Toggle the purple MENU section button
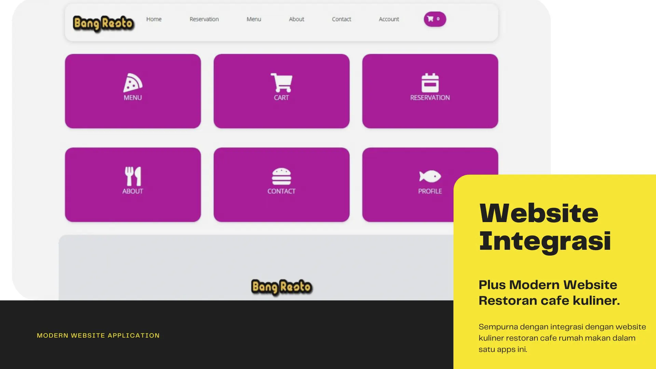 coord(133,91)
